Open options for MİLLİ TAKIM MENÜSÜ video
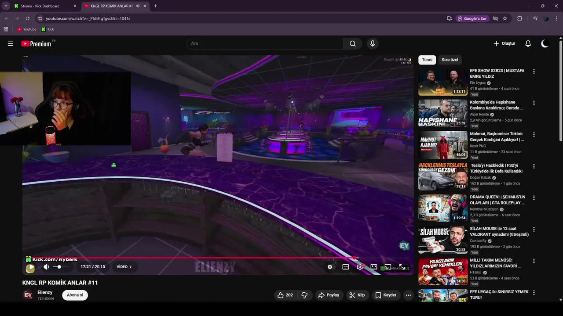563x316 pixels. tap(534, 261)
